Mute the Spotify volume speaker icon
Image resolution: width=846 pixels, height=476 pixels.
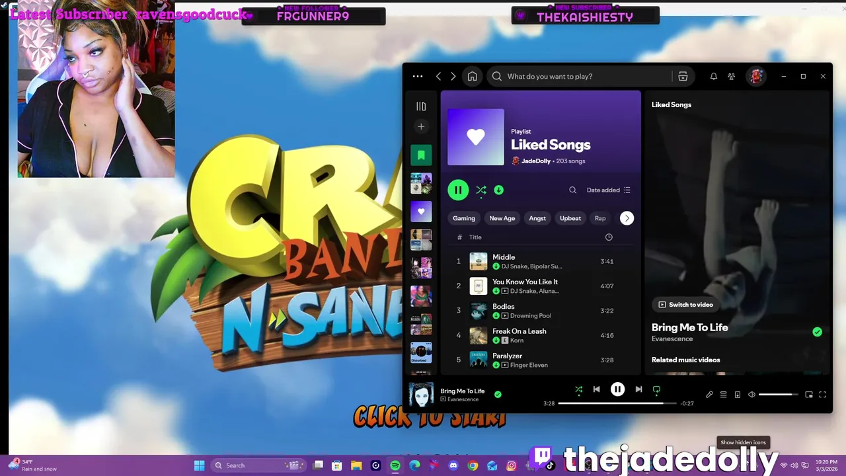pos(751,395)
